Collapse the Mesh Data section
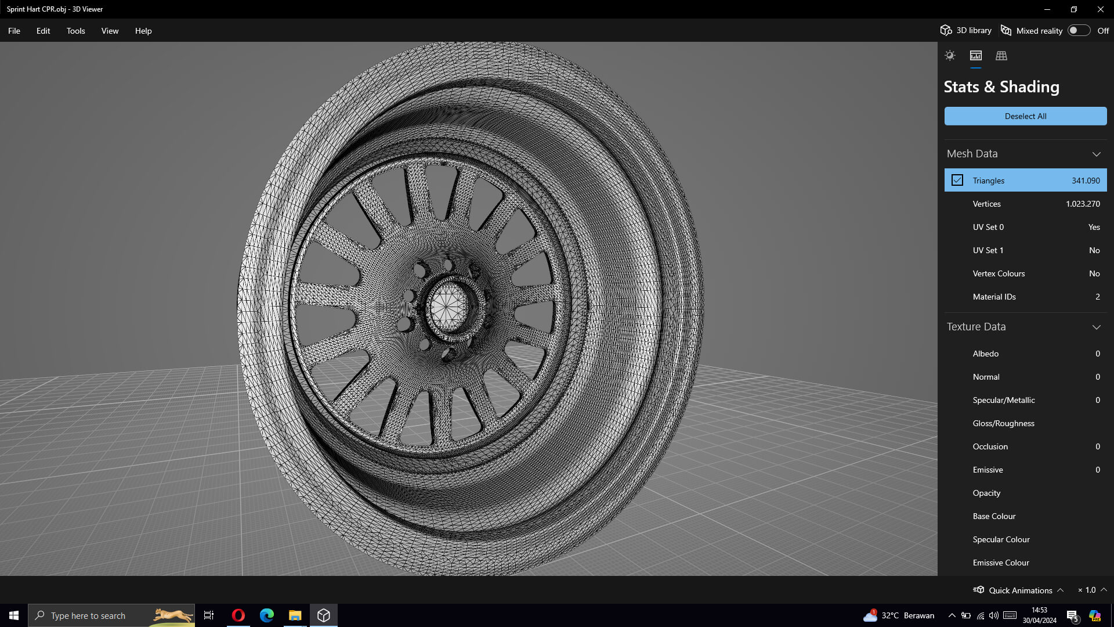This screenshot has height=627, width=1114. pyautogui.click(x=1096, y=154)
